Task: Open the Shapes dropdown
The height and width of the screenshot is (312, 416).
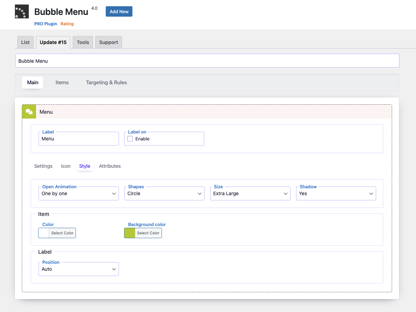Action: [164, 193]
